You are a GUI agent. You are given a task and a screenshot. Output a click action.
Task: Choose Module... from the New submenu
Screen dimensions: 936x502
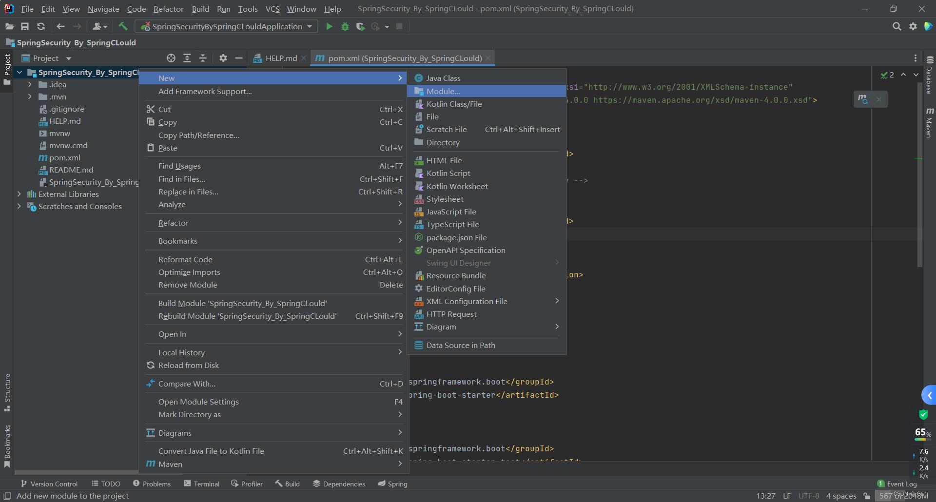coord(487,91)
